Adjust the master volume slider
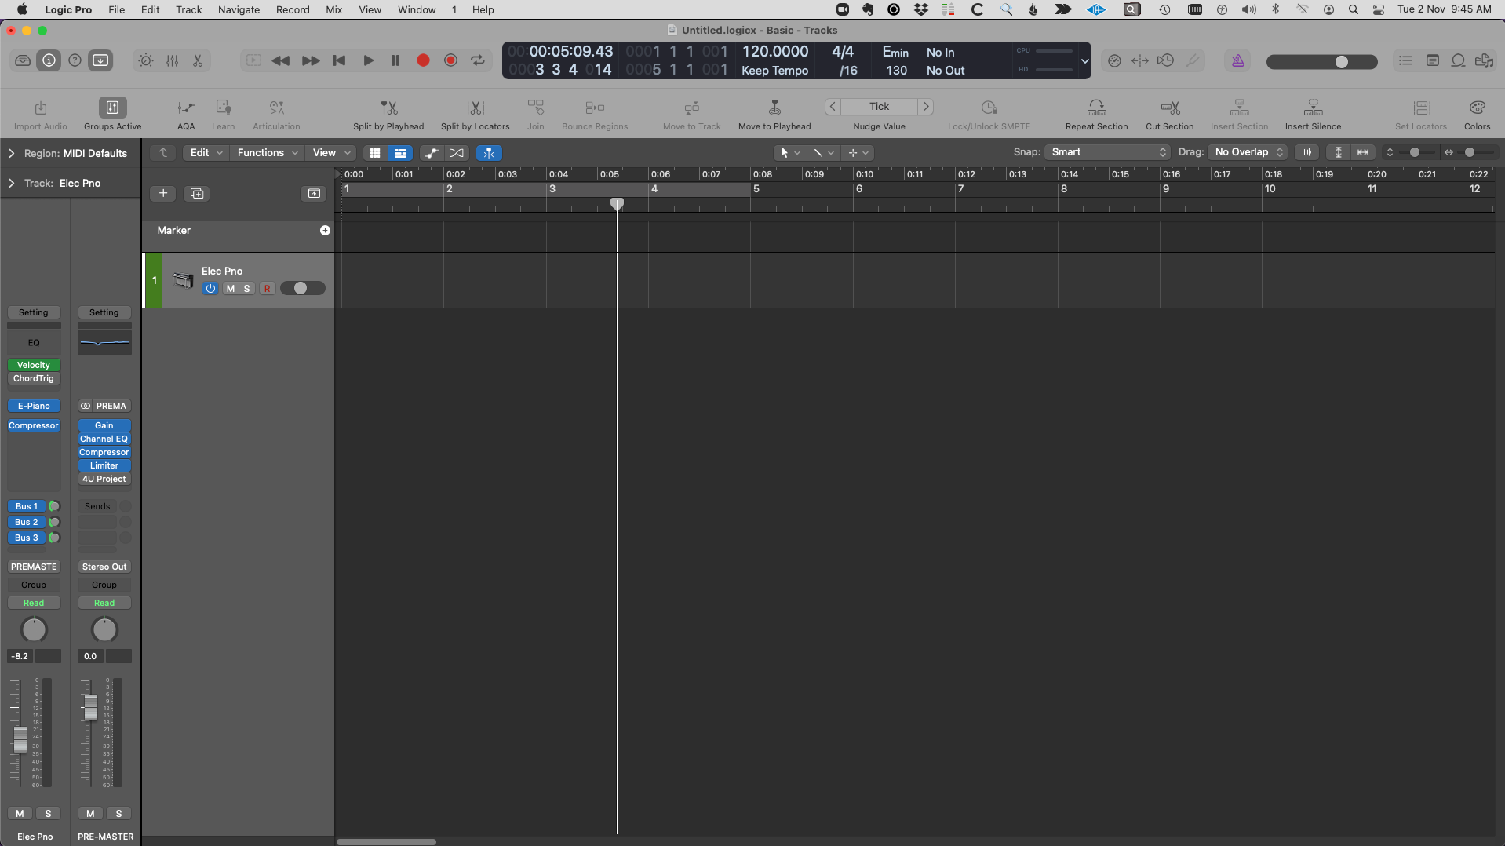This screenshot has width=1505, height=846. 1343,60
